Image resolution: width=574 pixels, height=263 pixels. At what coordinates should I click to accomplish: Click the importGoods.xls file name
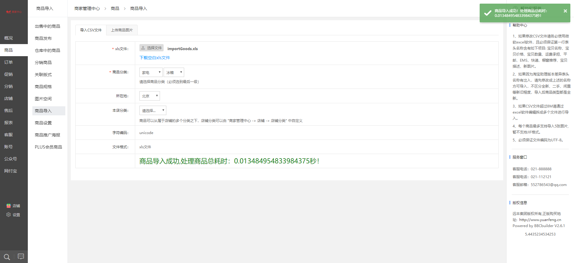tap(183, 49)
